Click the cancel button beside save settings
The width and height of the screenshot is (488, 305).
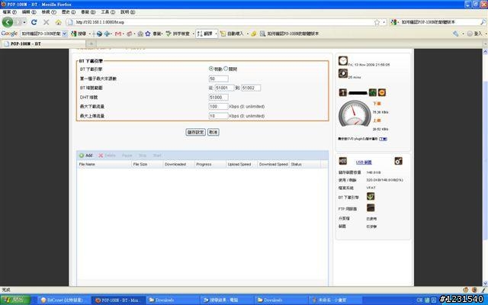[x=213, y=132]
